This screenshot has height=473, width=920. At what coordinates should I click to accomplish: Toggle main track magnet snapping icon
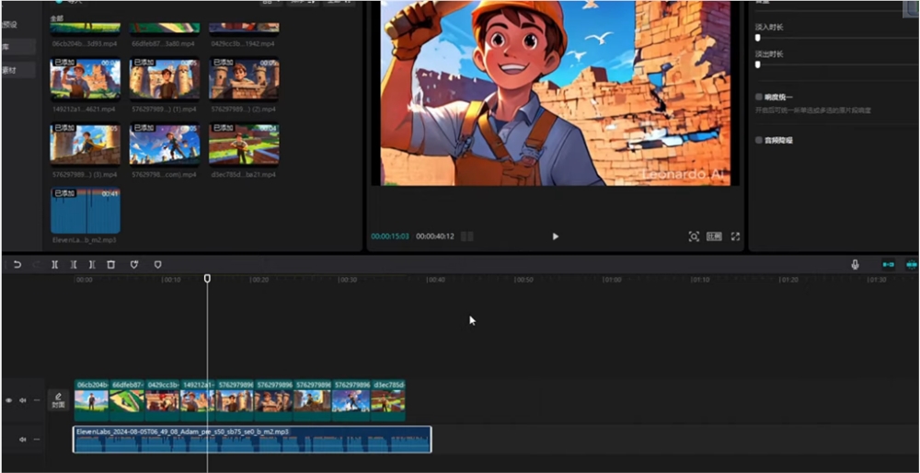(889, 265)
